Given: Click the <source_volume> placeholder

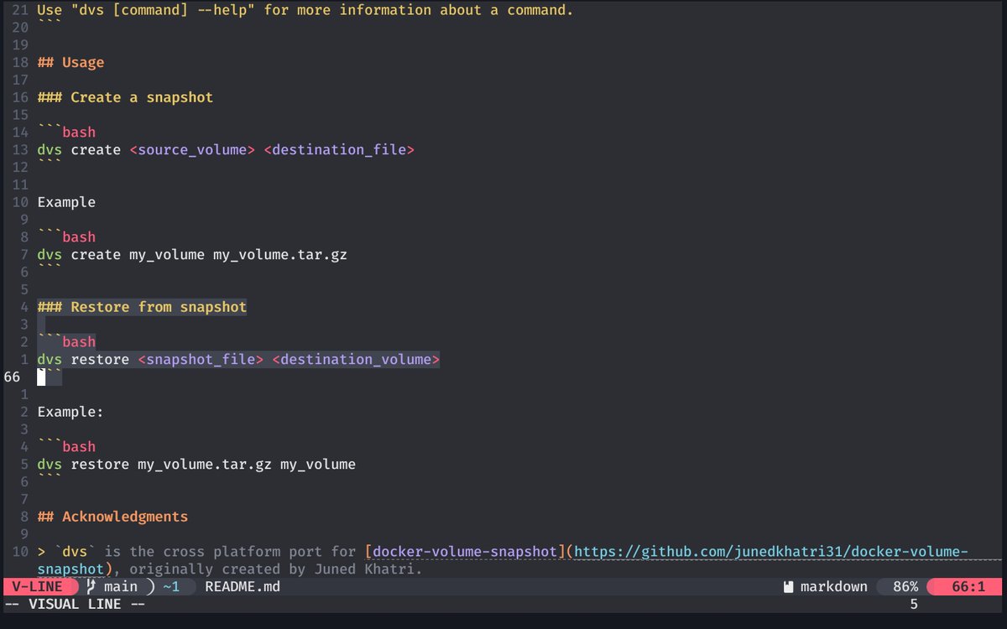Looking at the screenshot, I should [192, 149].
